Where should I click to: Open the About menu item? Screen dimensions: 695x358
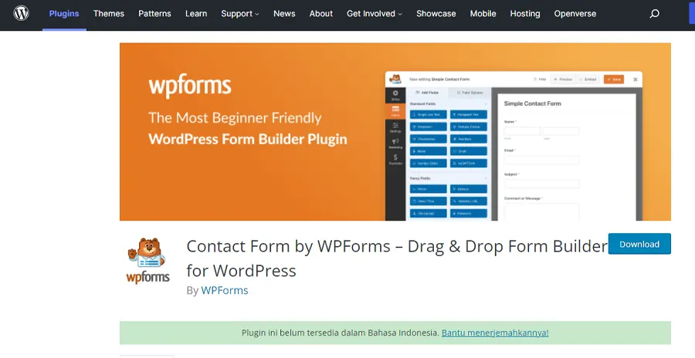[321, 14]
